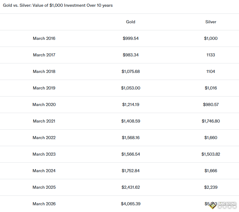Select Silver value $1,016 in March 2019
239x212 pixels.
[x=211, y=88]
